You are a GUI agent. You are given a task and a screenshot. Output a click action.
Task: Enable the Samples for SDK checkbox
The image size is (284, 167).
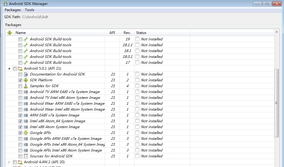tap(20, 86)
